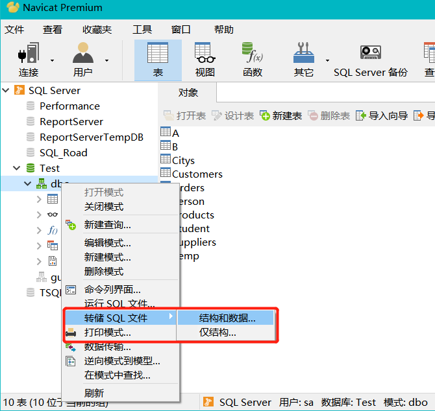
Task: Choose 刷新 from context menu
Action: 94,393
